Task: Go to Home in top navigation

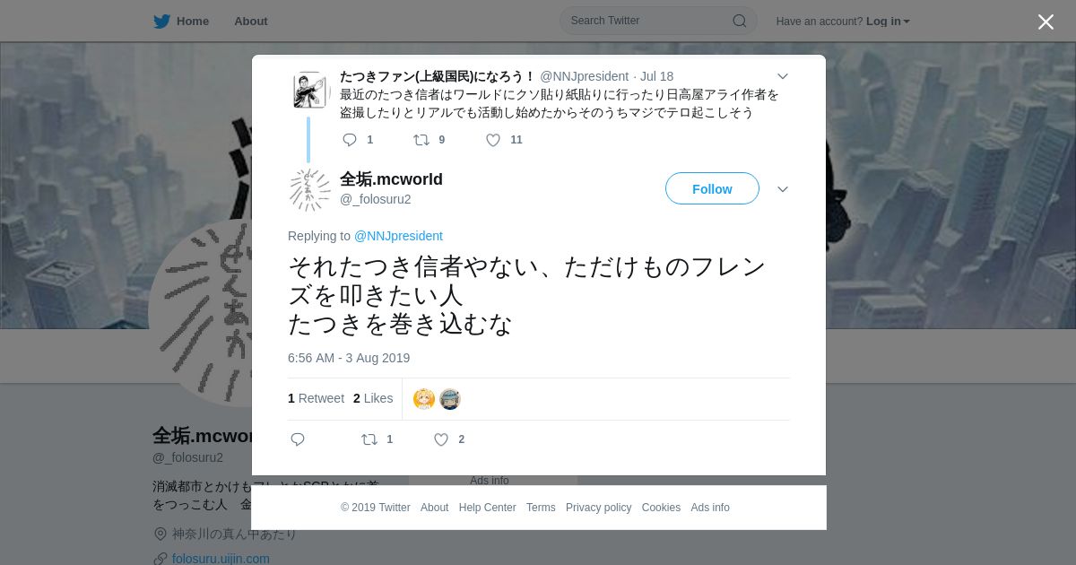Action: coord(193,21)
